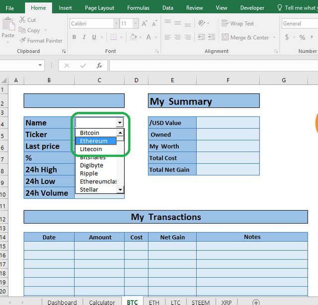Open the STEEM sheet tab
Viewport: 318px width, 305px height.
tap(201, 302)
